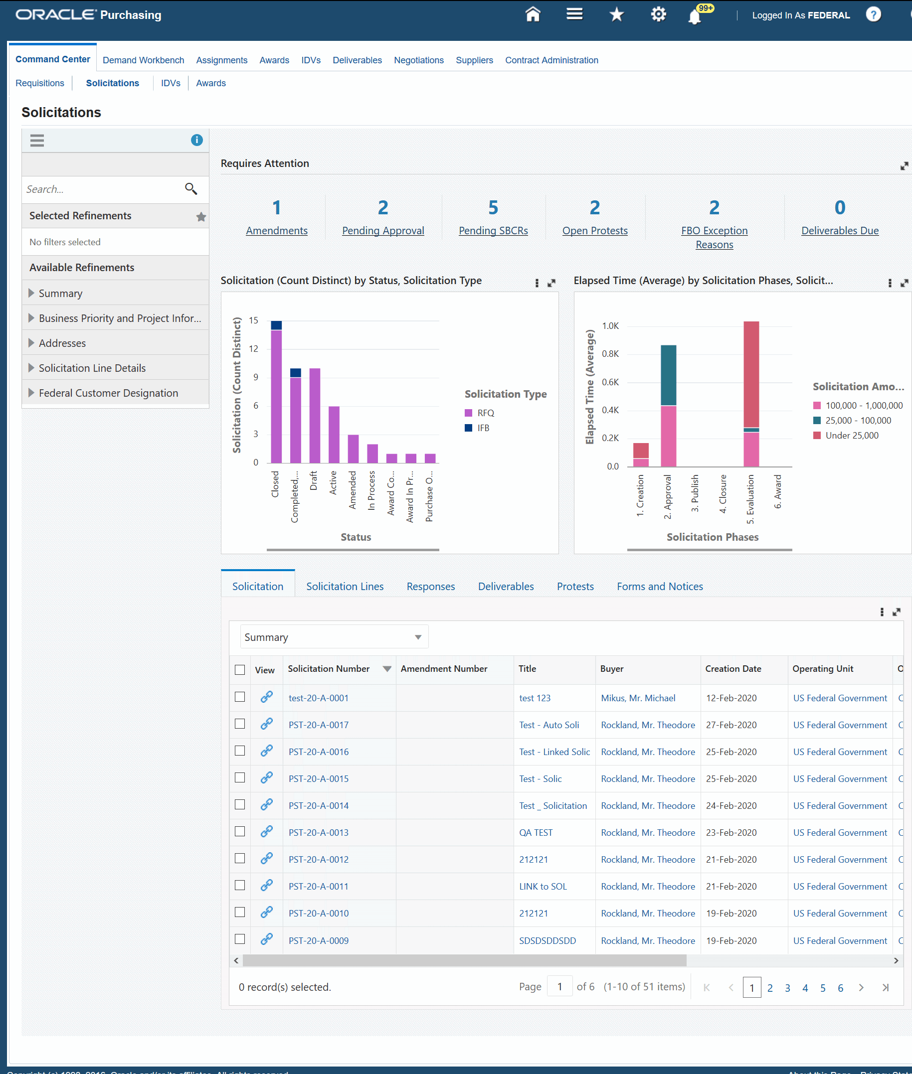Open the Summary view dropdown
This screenshot has width=912, height=1074.
click(x=334, y=637)
